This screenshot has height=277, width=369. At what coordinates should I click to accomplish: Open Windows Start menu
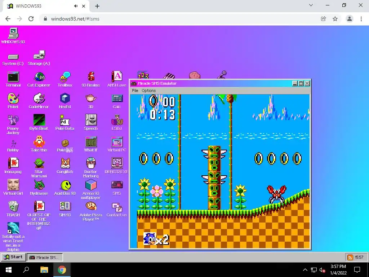9,269
